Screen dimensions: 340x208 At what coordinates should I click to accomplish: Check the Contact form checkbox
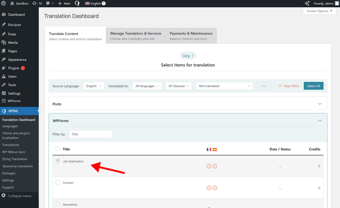click(x=57, y=182)
